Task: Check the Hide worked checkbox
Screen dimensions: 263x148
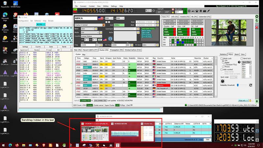Action: (222, 69)
